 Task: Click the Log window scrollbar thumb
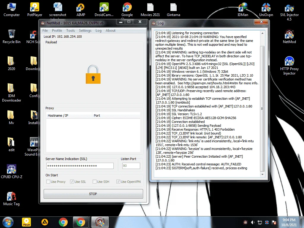click(x=262, y=109)
